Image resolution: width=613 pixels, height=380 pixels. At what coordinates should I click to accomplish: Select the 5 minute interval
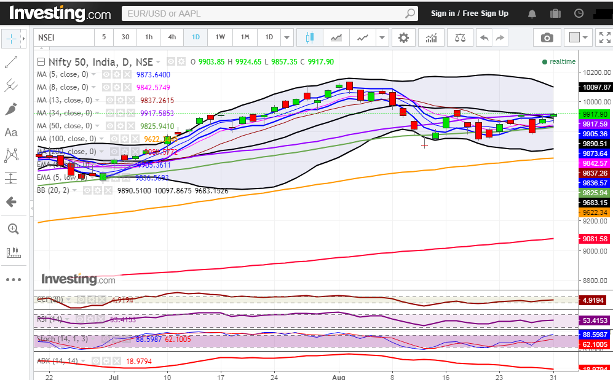click(x=104, y=37)
